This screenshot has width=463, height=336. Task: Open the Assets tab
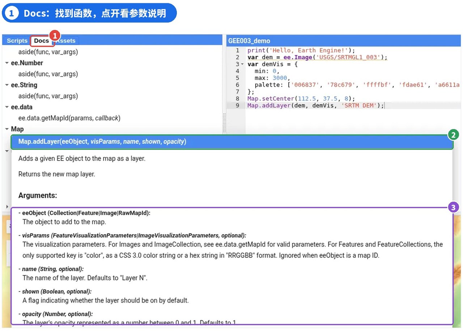66,41
